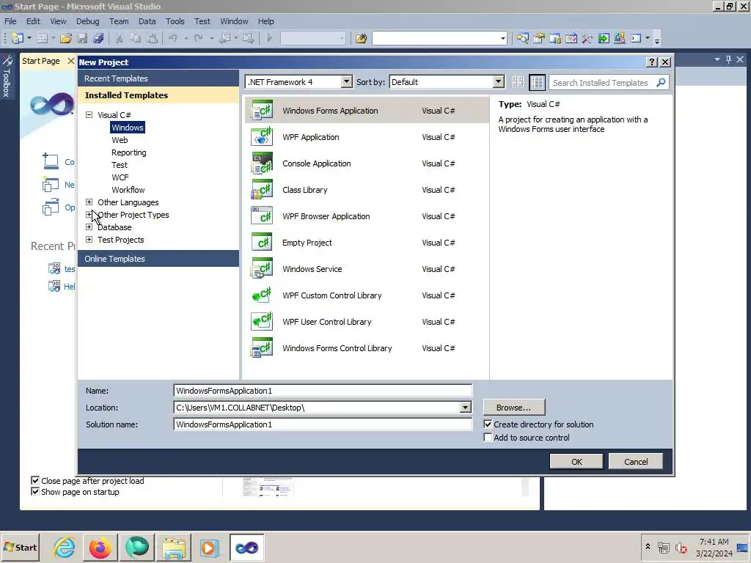The image size is (751, 563).
Task: Expand the Other Project Types node
Action: click(x=89, y=215)
